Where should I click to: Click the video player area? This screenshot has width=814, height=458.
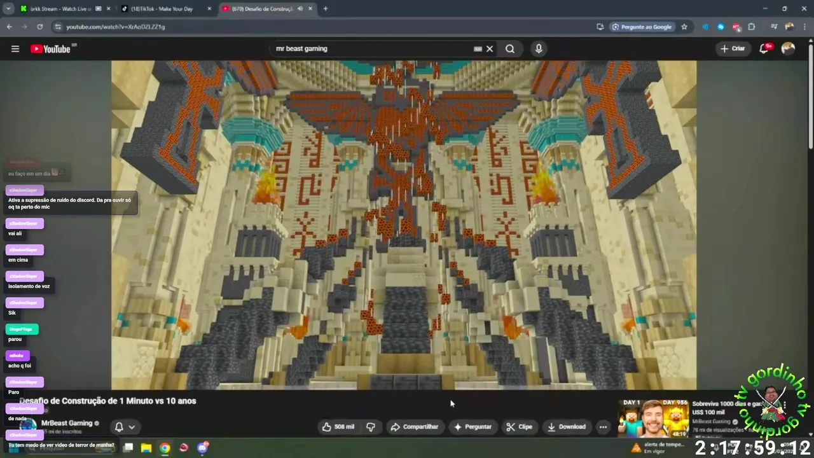tap(404, 225)
